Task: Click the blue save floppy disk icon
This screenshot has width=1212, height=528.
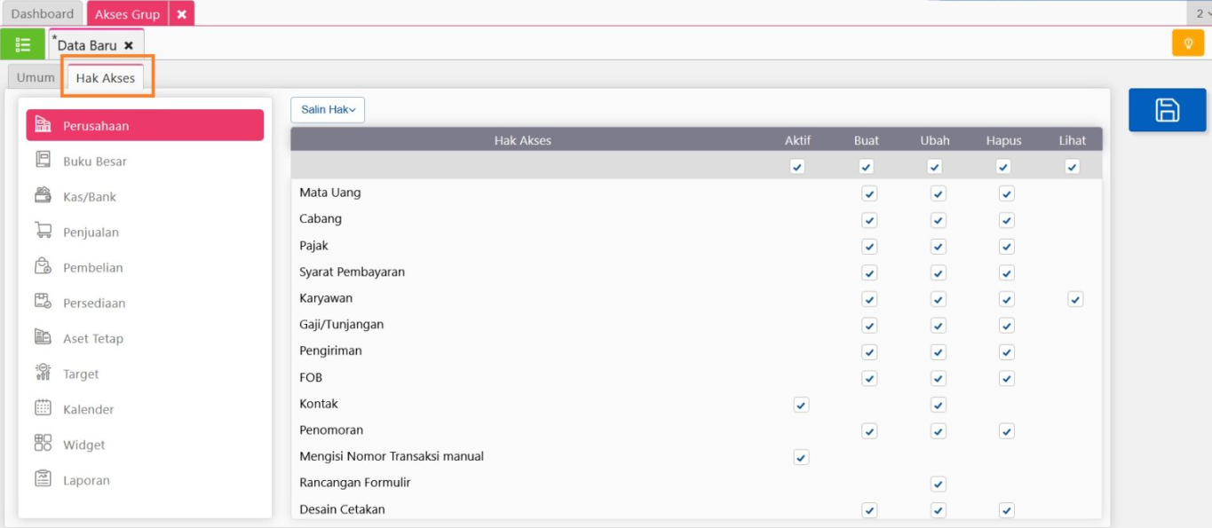Action: click(x=1167, y=110)
